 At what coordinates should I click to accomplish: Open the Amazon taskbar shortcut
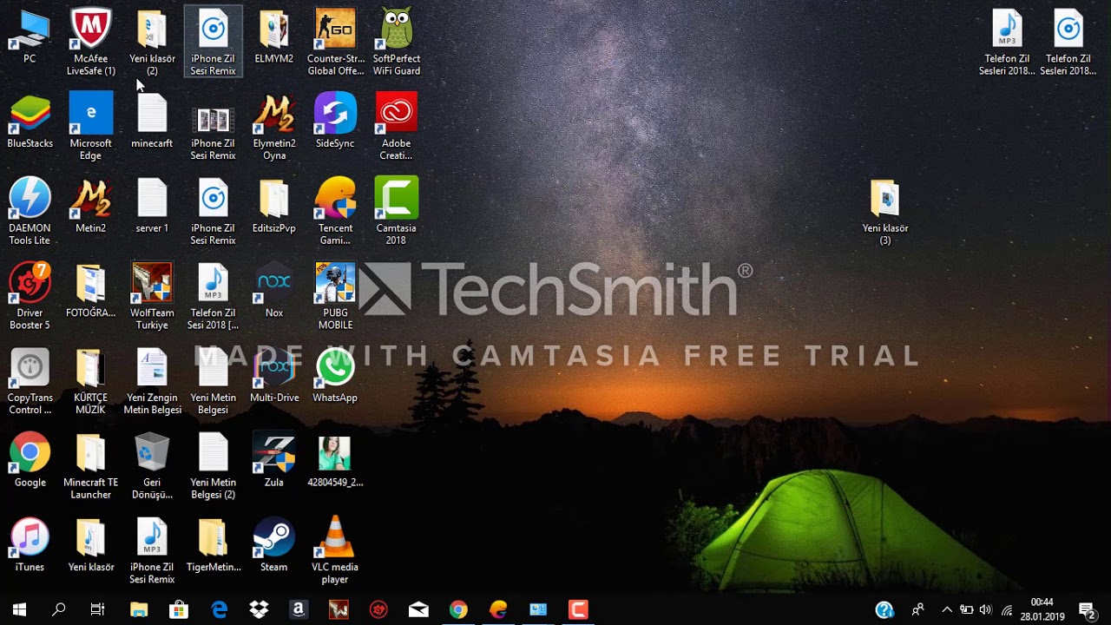299,610
